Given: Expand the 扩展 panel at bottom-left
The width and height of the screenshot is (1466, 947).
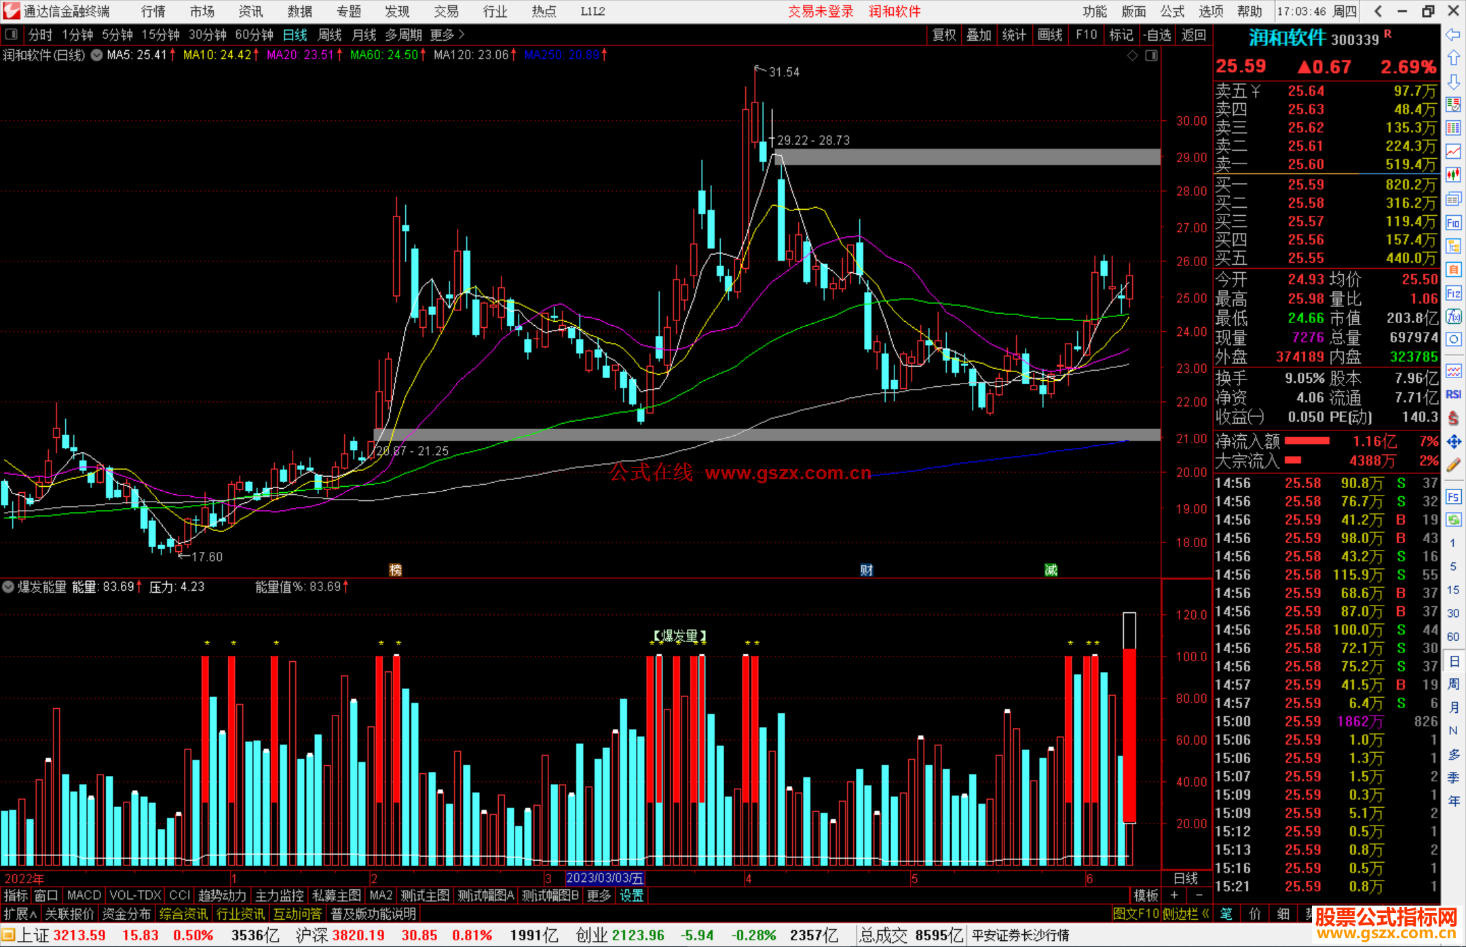Looking at the screenshot, I should 20,914.
